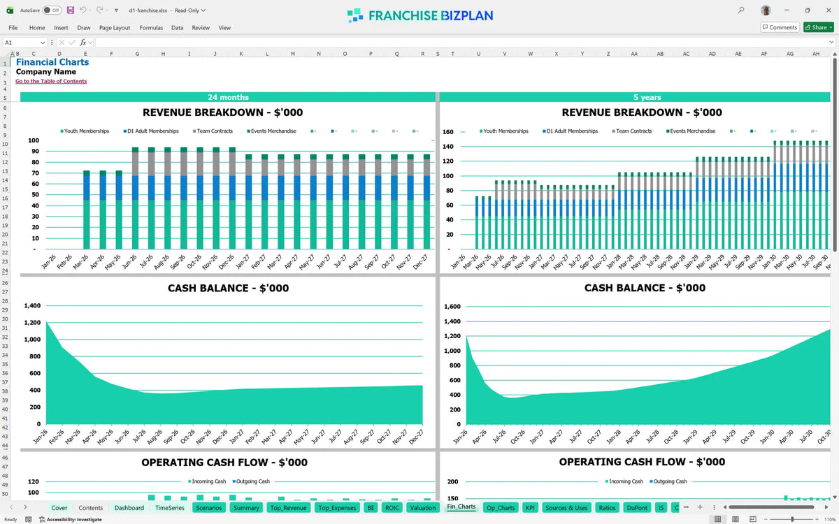Confirm formula entry with the checkmark icon
The width and height of the screenshot is (839, 524).
click(x=73, y=43)
